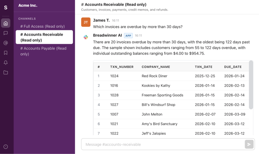Click transaction number 1028
The image size is (259, 154).
pos(114,95)
